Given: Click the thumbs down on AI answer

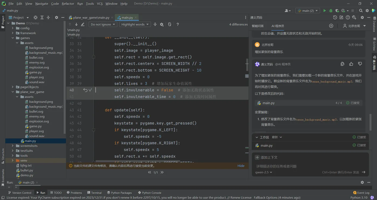Looking at the screenshot, I should click(360, 64).
